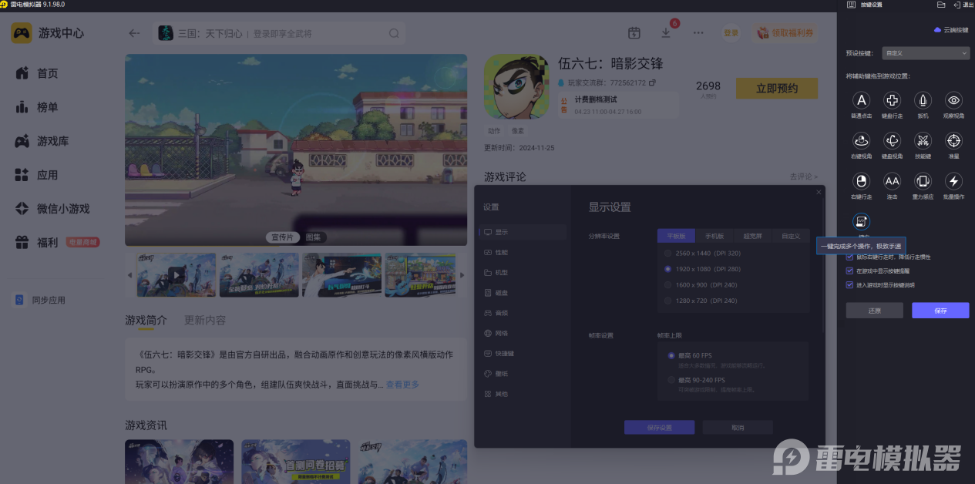
Task: Open 音频 audio settings category
Action: pos(523,313)
